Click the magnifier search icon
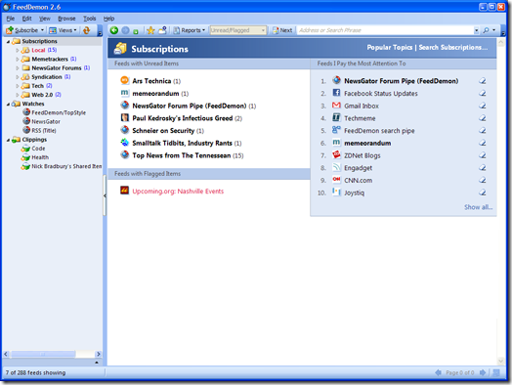 [487, 30]
